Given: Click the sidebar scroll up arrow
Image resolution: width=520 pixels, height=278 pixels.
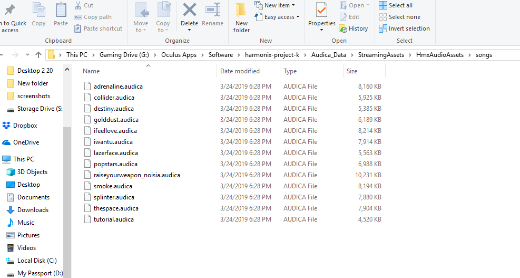Looking at the screenshot, I should pos(67,70).
